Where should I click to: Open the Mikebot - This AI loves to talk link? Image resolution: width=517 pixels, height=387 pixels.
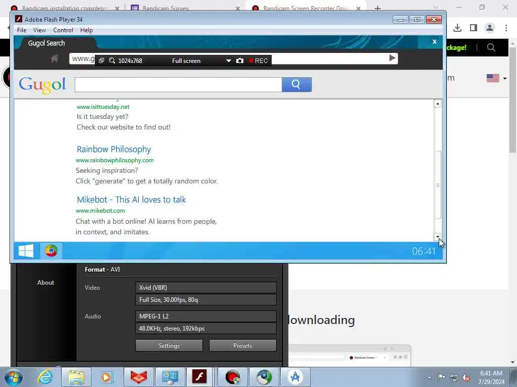(131, 200)
